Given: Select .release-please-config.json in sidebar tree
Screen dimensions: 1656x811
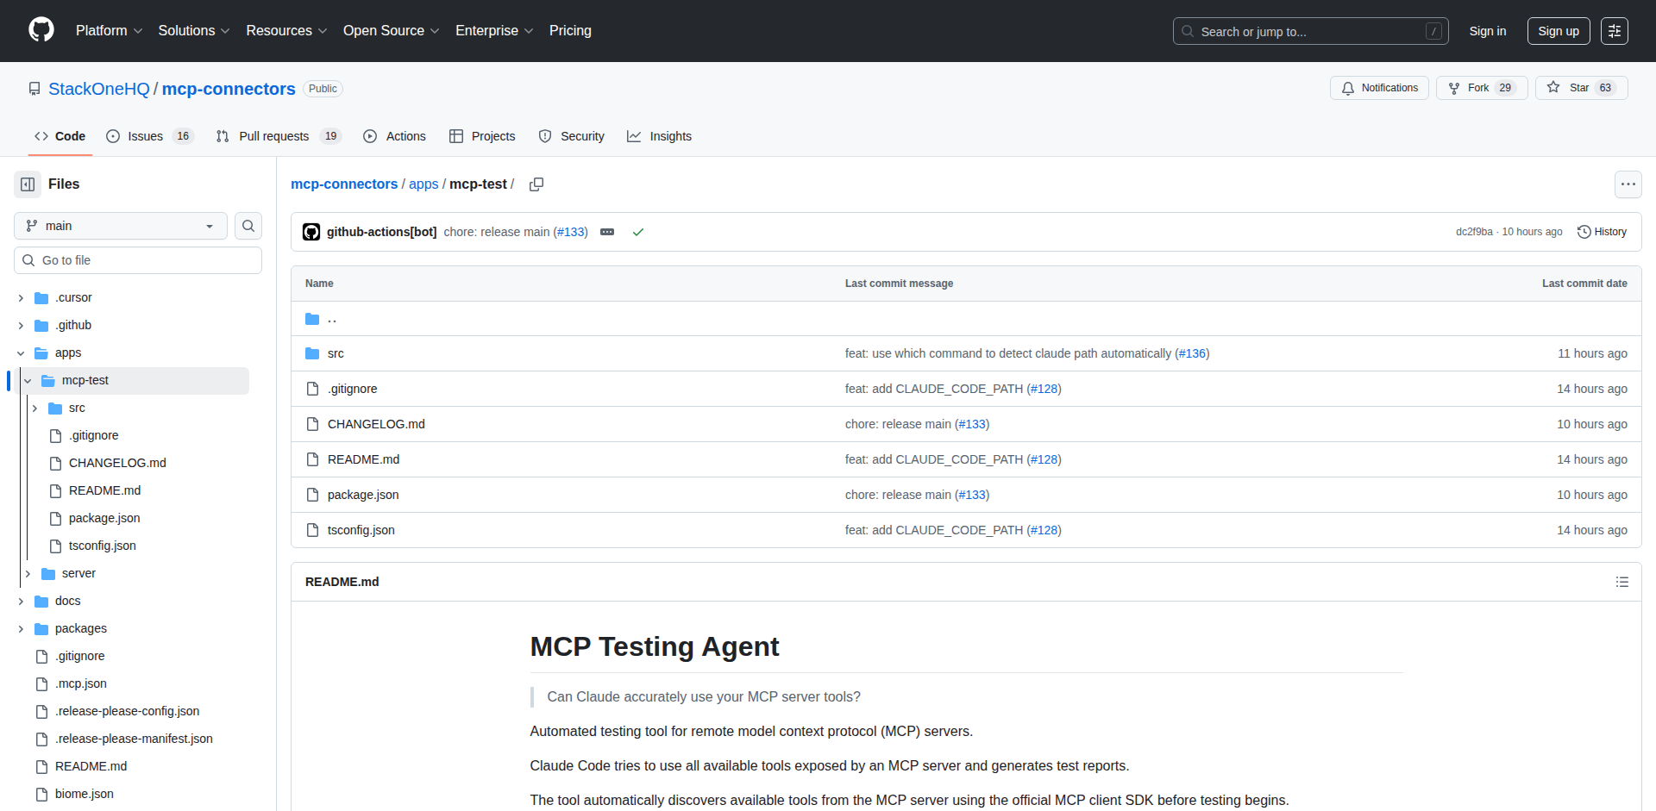Looking at the screenshot, I should (x=127, y=712).
